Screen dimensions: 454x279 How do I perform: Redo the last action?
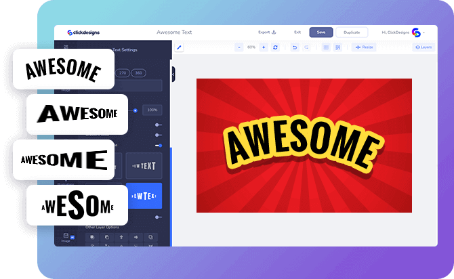306,47
